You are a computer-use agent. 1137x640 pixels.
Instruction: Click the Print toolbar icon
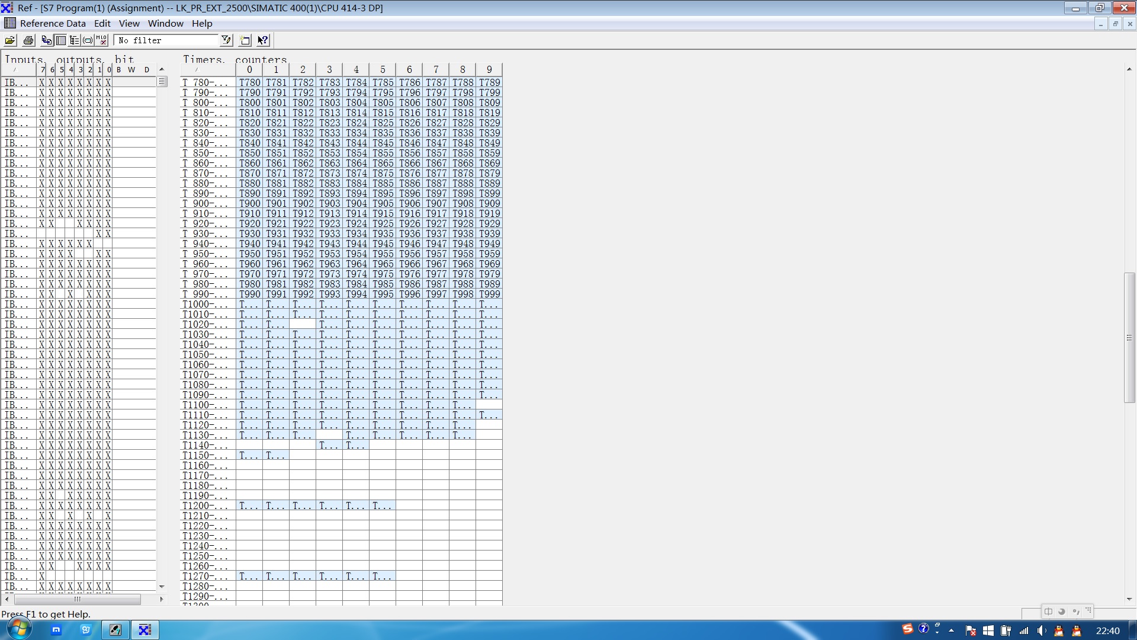pyautogui.click(x=28, y=40)
